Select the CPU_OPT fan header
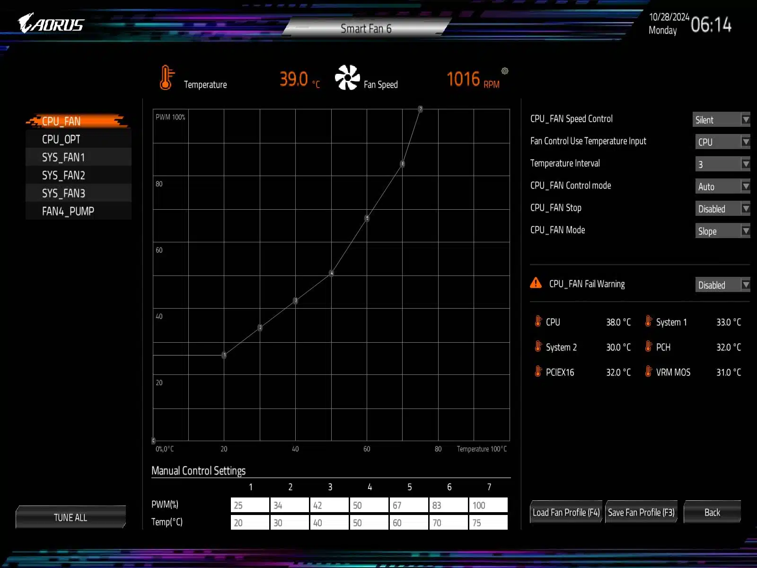Viewport: 757px width, 568px height. (79, 139)
